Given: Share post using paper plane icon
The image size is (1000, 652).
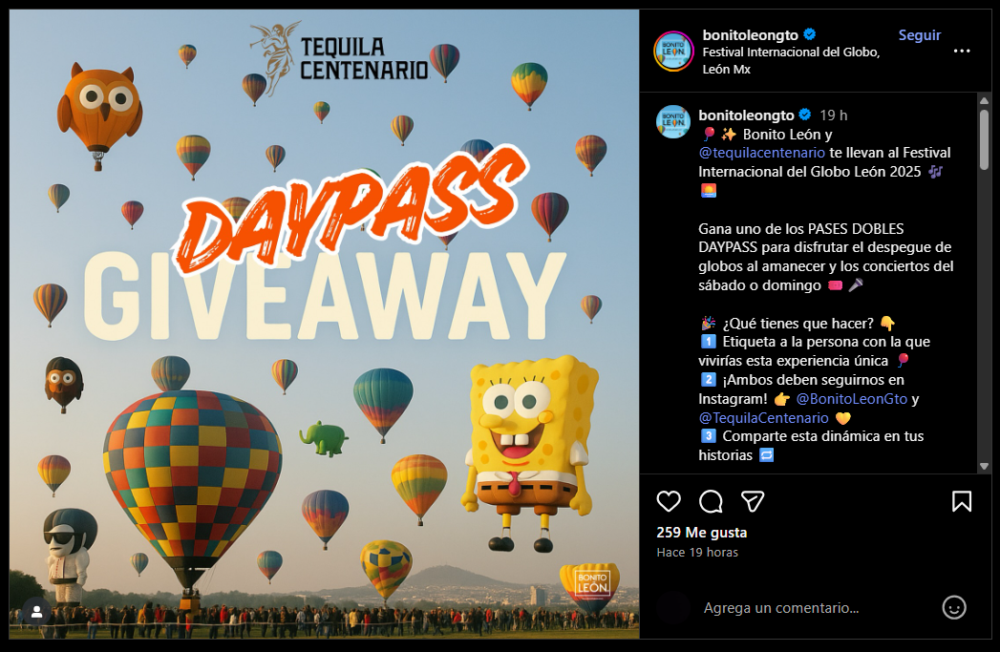Looking at the screenshot, I should tap(753, 501).
